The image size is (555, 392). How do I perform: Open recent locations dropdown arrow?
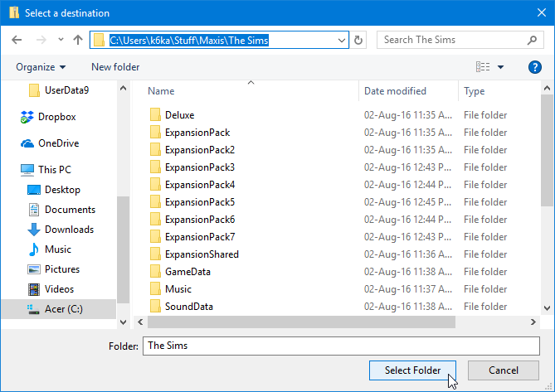point(61,39)
